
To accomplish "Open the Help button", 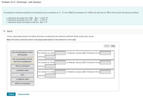I will [113, 46].
